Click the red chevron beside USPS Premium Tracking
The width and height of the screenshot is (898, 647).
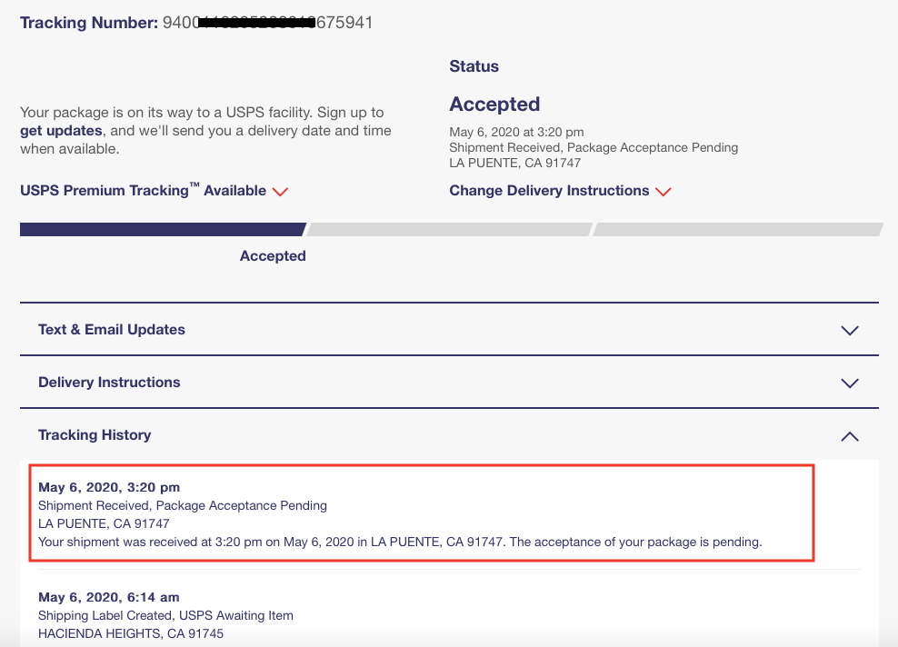[280, 192]
